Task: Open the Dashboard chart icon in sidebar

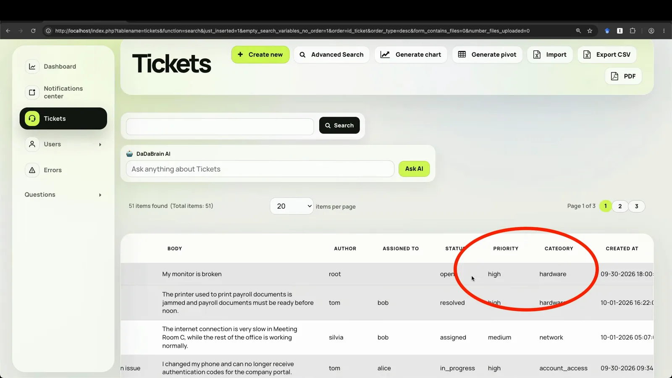Action: click(32, 66)
